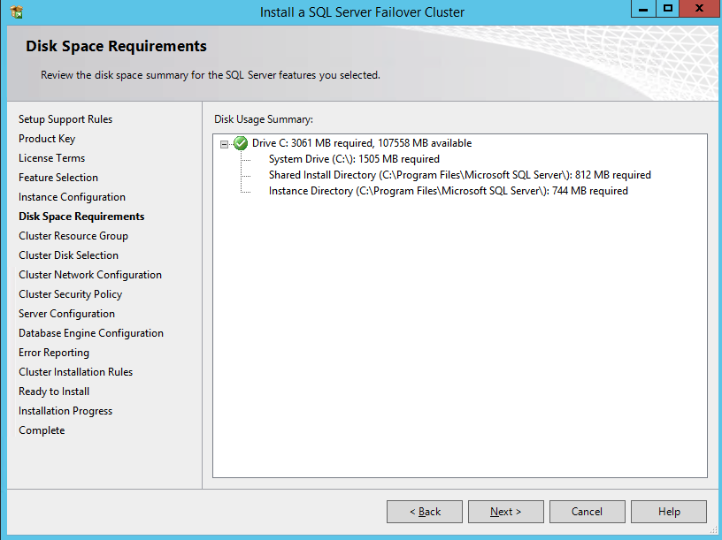Select Instance Configuration in sidebar
The height and width of the screenshot is (540, 722).
click(72, 197)
